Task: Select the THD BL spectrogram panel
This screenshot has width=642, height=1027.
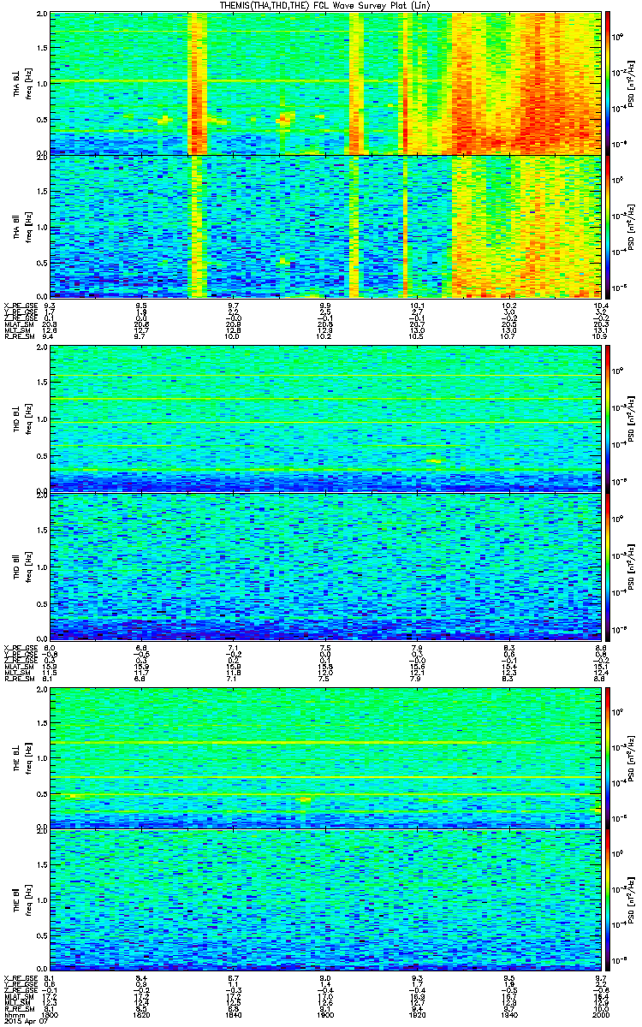Action: (325, 419)
